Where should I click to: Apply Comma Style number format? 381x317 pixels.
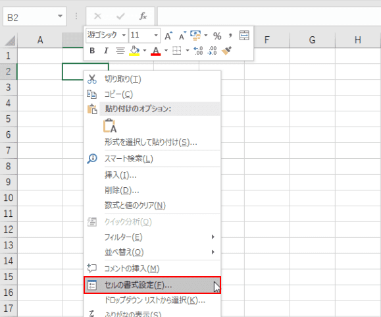(x=230, y=36)
